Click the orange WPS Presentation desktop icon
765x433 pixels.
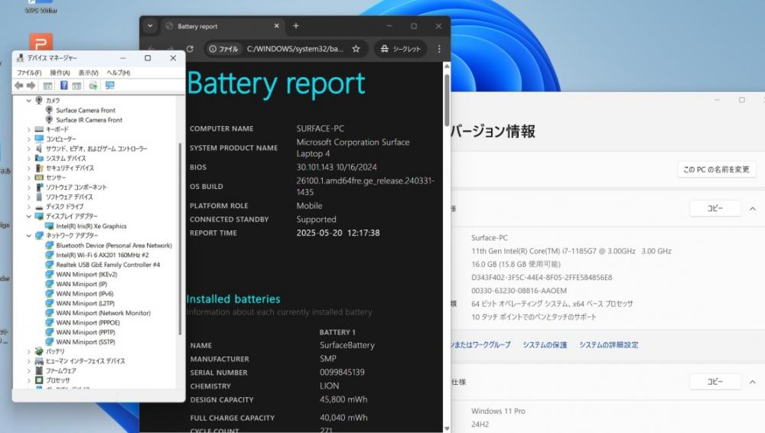(41, 43)
